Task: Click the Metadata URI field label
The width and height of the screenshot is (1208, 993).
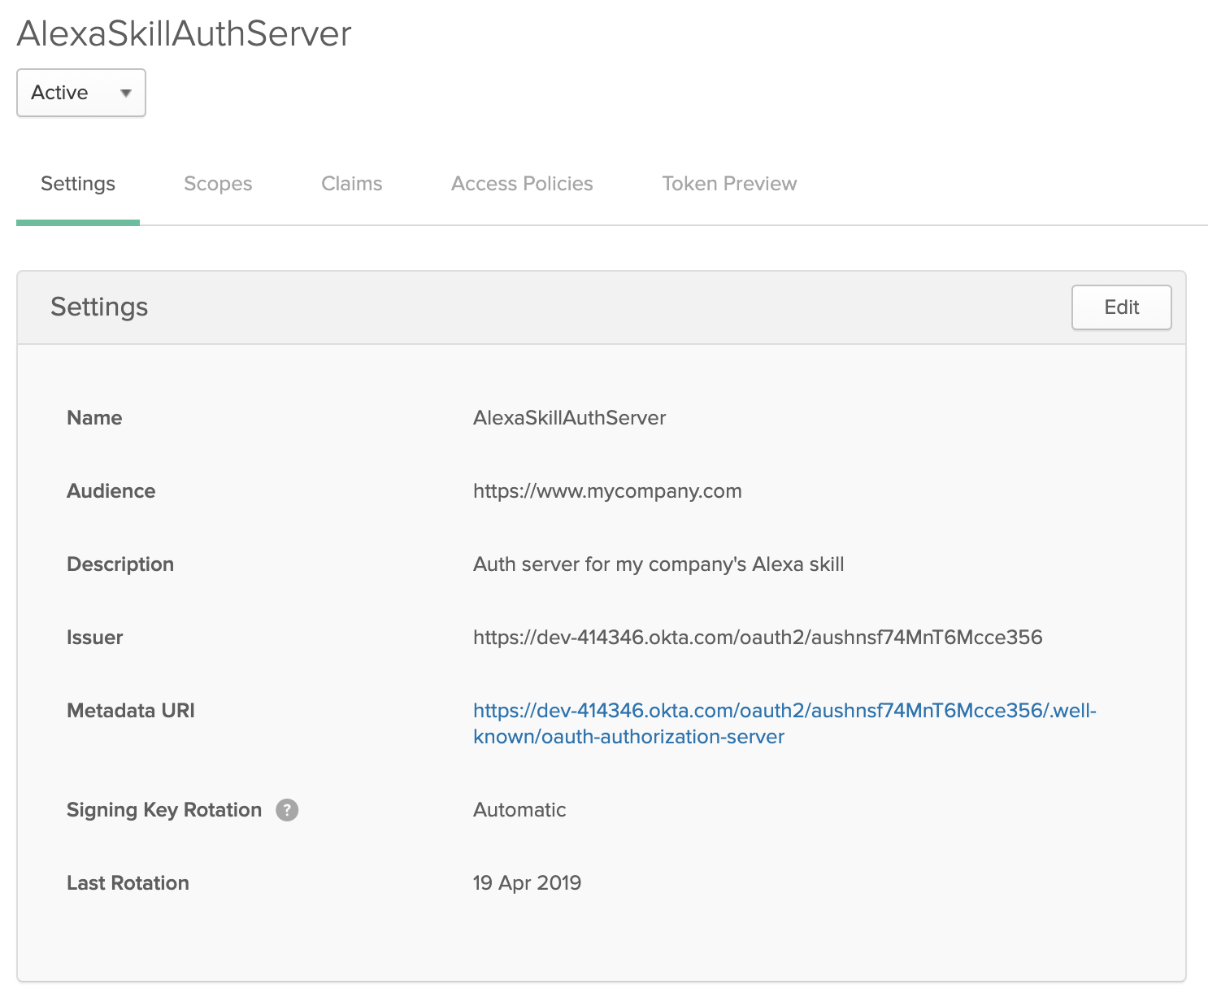Action: pos(131,711)
